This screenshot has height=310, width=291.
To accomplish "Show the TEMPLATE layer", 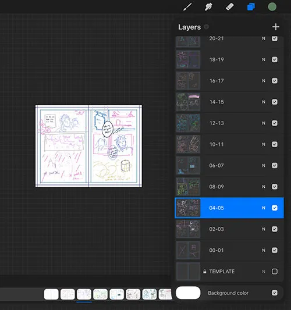I will point(275,272).
